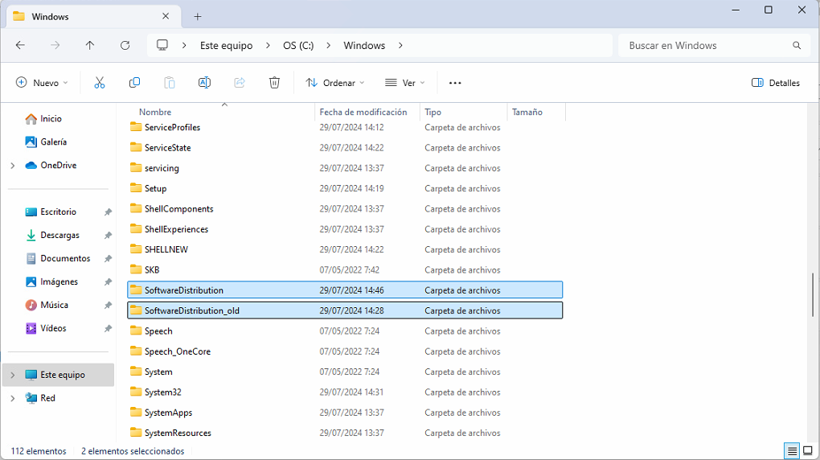The image size is (820, 460).
Task: Click chevron after Windows breadcrumb
Action: point(400,46)
